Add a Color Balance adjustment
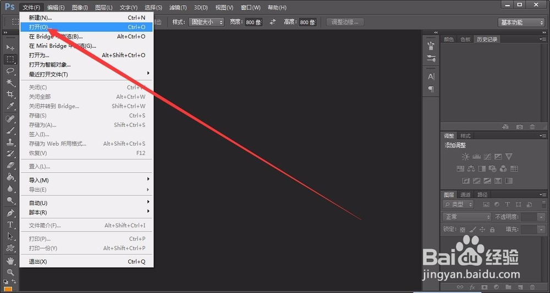Image resolution: width=550 pixels, height=293 pixels. click(471, 169)
